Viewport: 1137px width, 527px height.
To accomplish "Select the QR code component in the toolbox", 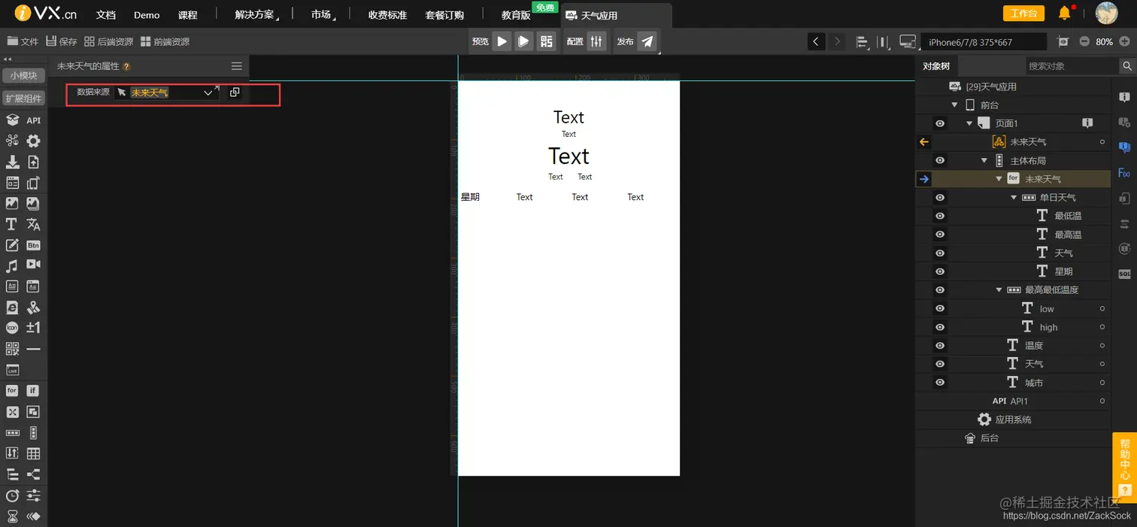I will point(11,349).
